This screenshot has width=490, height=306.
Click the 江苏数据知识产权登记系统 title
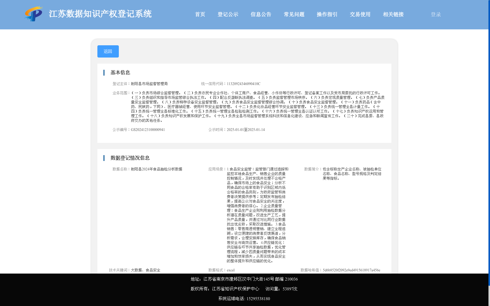100,14
